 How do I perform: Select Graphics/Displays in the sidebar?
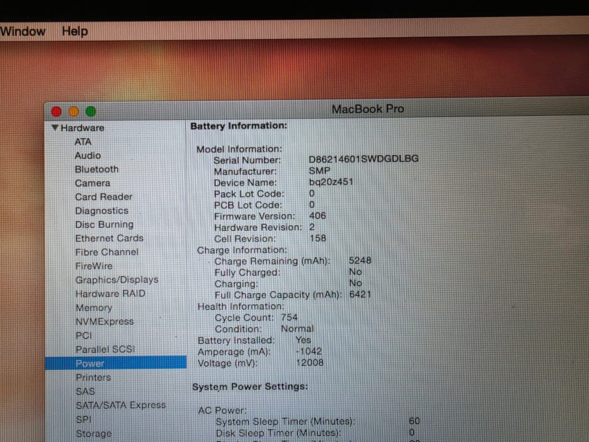click(x=117, y=280)
